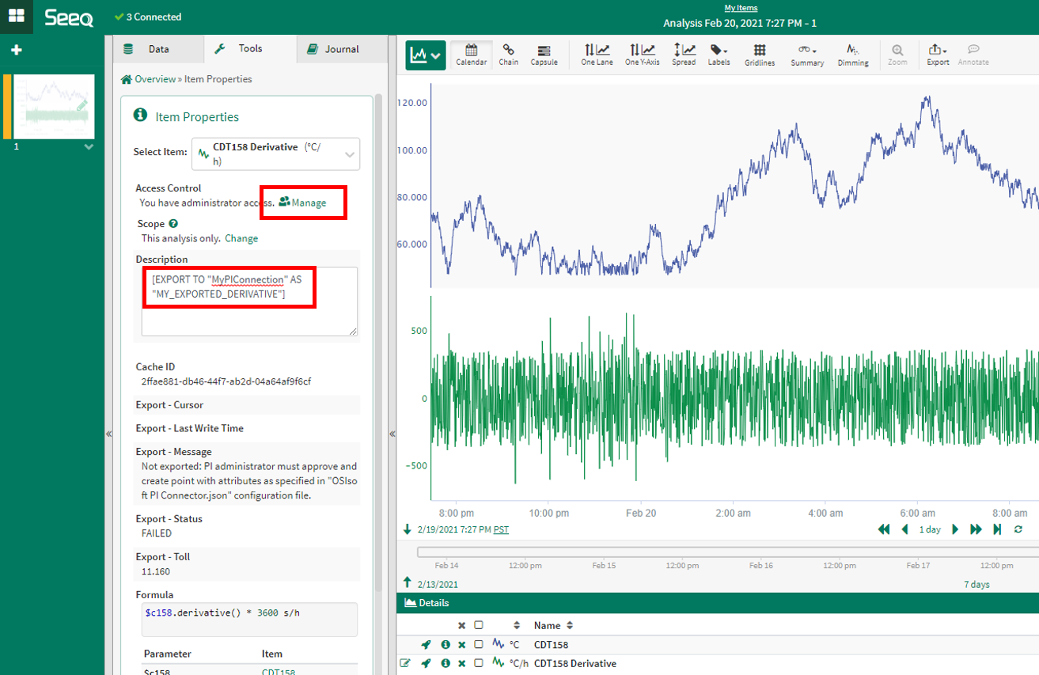Open the Select Item dropdown
This screenshot has width=1039, height=675.
(x=275, y=154)
